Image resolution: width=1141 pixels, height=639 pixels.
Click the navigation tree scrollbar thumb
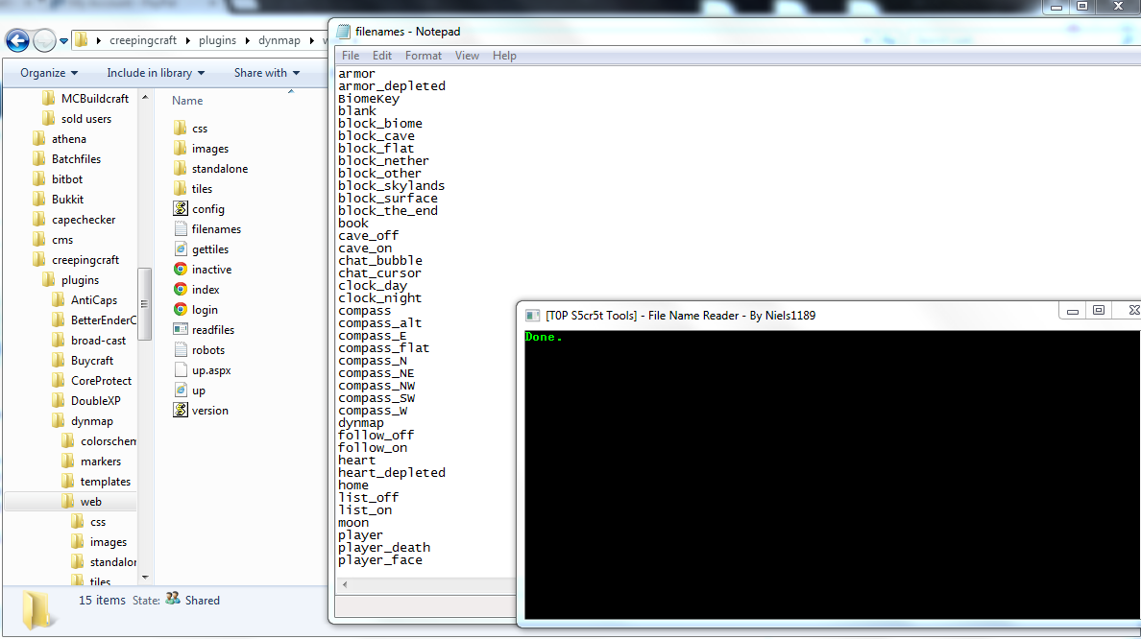point(144,304)
